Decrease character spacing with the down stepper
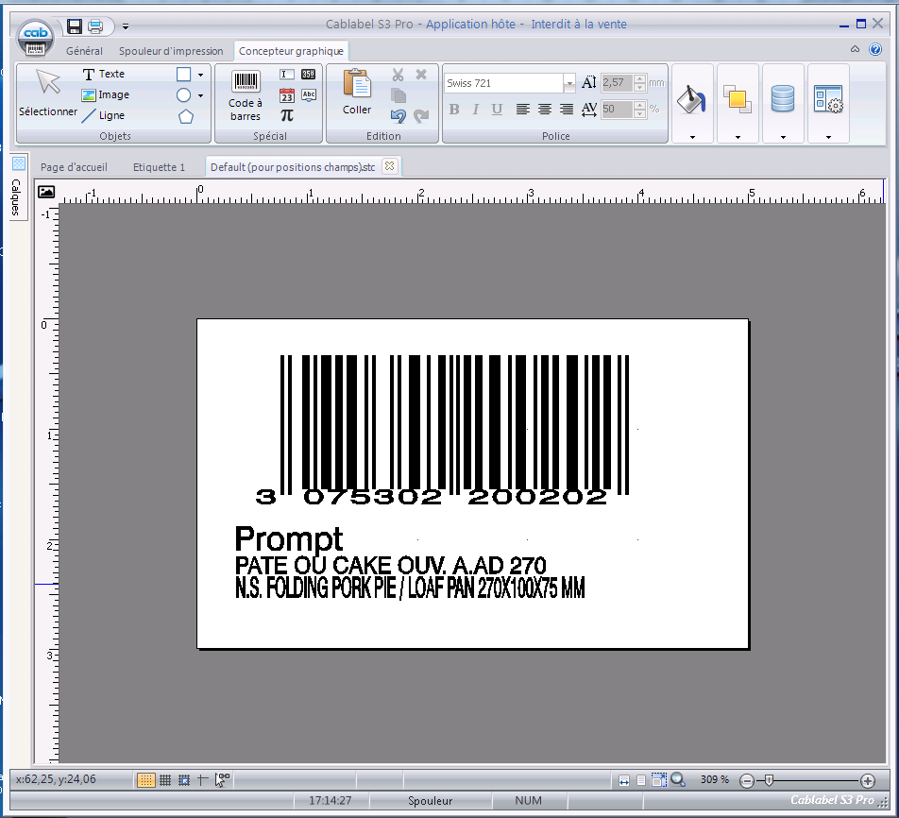Viewport: 899px width, 818px height. tap(640, 113)
